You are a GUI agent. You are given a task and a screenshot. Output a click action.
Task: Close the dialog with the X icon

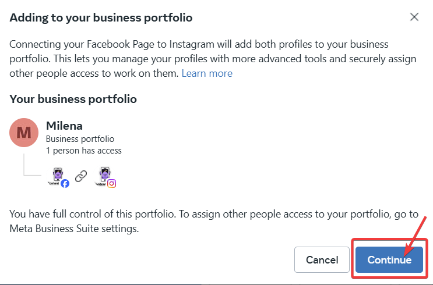(x=414, y=17)
